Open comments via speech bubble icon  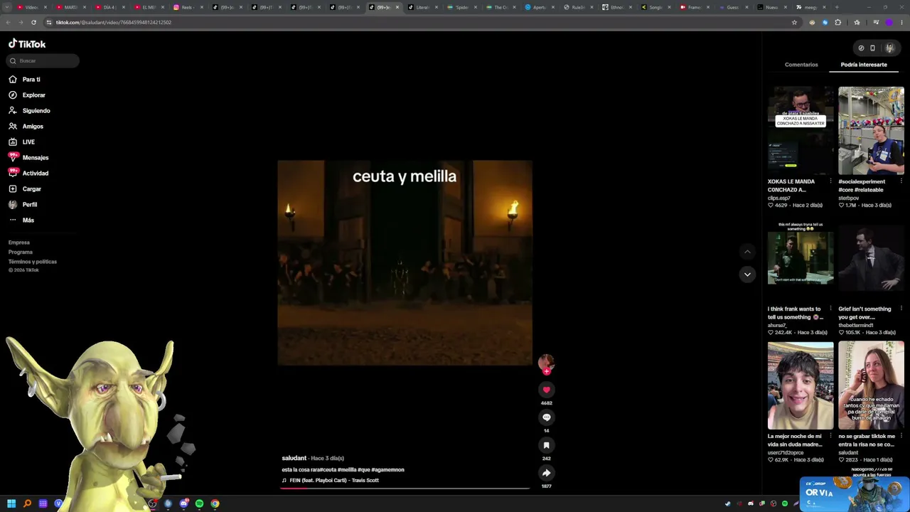[x=546, y=417]
